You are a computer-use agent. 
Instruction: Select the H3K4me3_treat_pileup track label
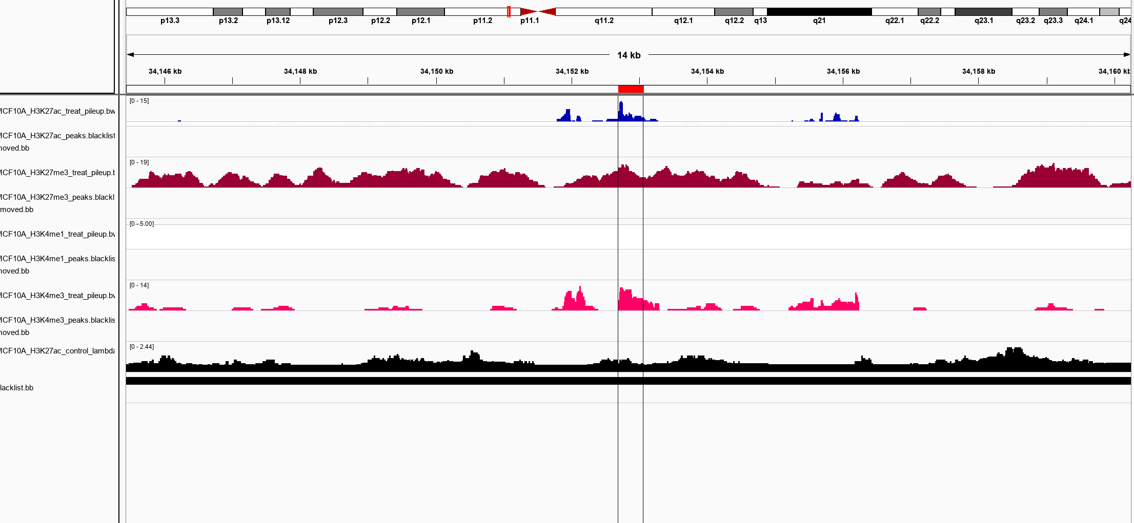pos(57,296)
